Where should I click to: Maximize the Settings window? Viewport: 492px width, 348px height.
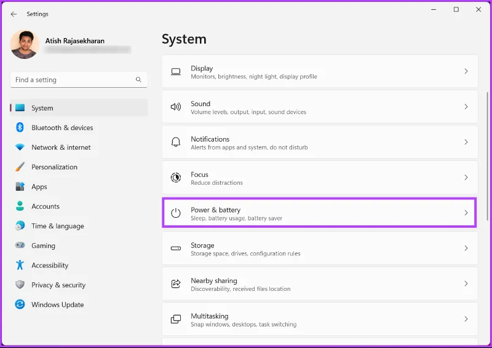pyautogui.click(x=456, y=10)
